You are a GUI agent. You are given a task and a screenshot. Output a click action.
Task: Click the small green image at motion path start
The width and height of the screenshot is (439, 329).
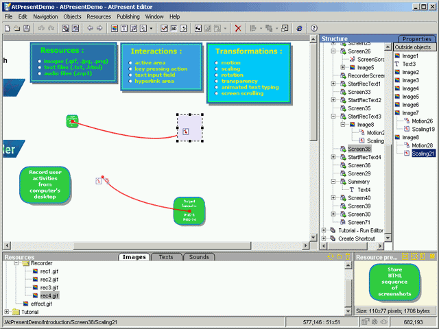tap(72, 121)
